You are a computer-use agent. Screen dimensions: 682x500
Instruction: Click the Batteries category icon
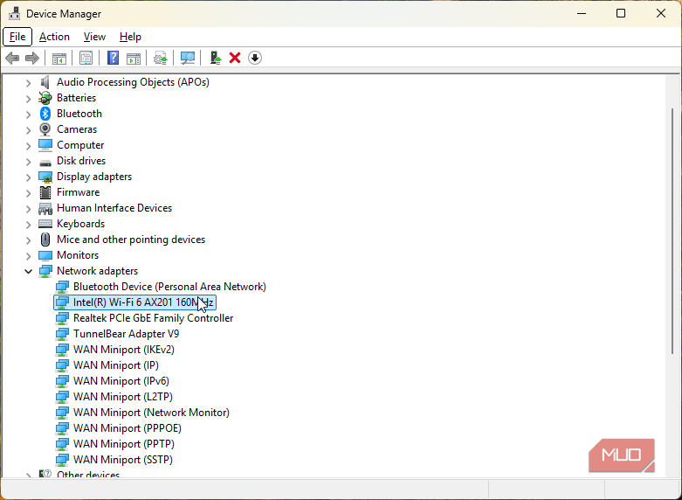pyautogui.click(x=45, y=98)
